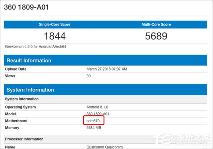Select the motherboard value sdm670
Screen dimensions: 213x149
93,121
